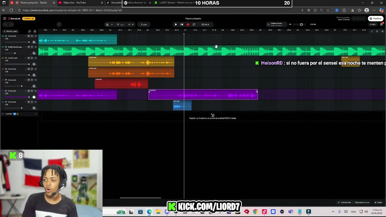Reload the page with browser refresh
Image resolution: width=386 pixels, height=217 pixels.
(11, 10)
